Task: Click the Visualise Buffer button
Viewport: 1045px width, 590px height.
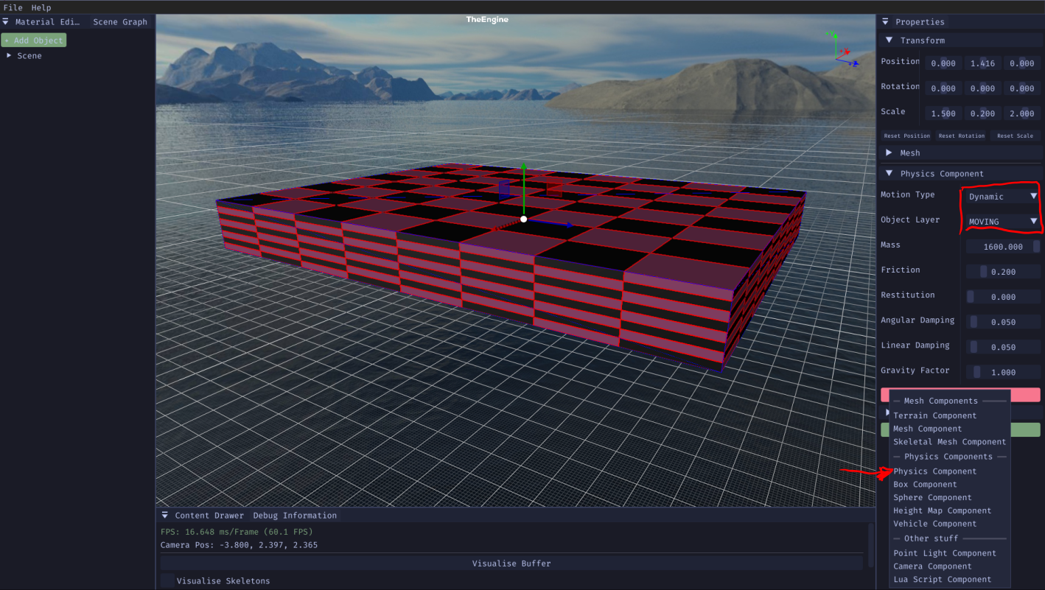Action: [x=511, y=563]
